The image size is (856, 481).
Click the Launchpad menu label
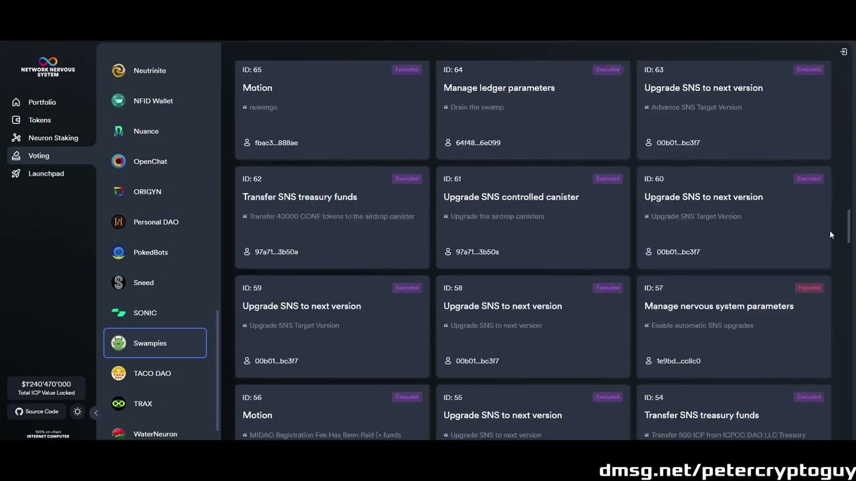tap(46, 174)
